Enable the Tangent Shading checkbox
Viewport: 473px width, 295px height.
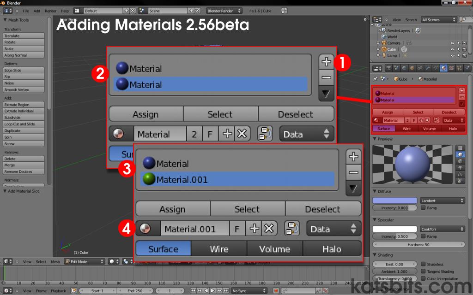pos(423,271)
